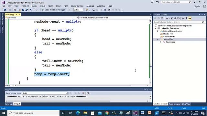Open Properties wrench icon in Solution Explorer

186,18
